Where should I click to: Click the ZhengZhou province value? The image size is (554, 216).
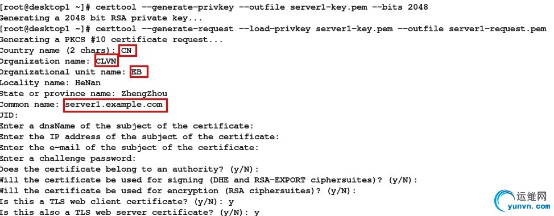pos(144,94)
